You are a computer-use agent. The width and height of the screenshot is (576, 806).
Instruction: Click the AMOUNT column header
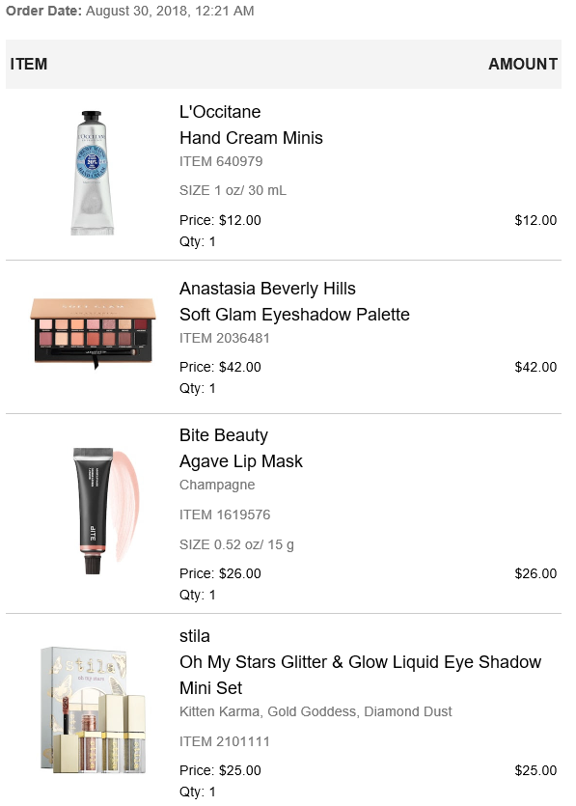[523, 65]
